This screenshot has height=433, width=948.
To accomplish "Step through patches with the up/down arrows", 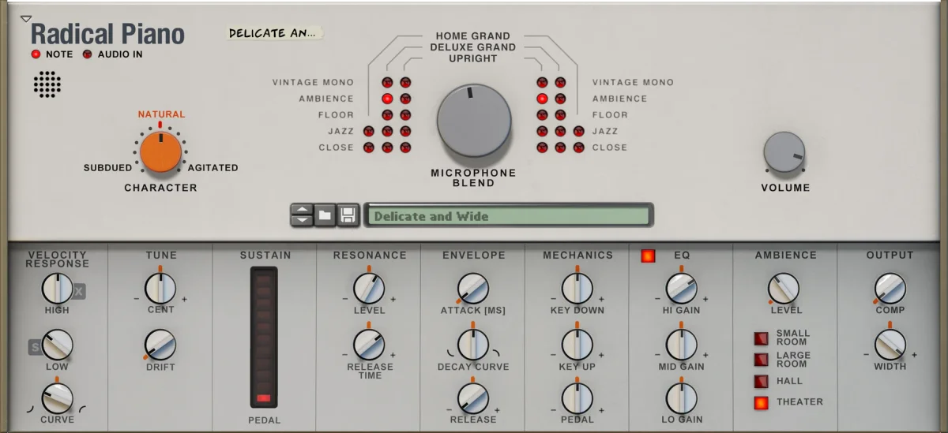I will 302,215.
